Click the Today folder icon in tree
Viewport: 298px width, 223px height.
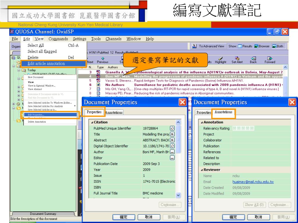pyautogui.click(x=24, y=70)
